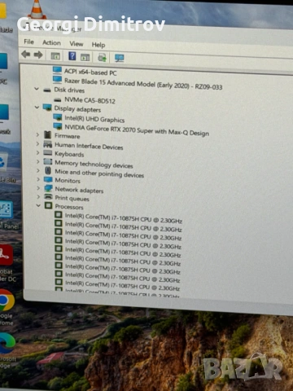The width and height of the screenshot is (293, 391).
Task: Click the Print queues printer icon
Action: point(48,196)
